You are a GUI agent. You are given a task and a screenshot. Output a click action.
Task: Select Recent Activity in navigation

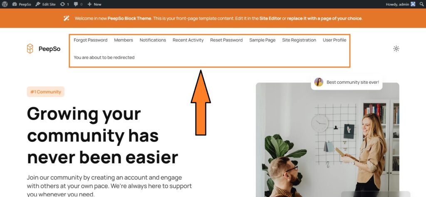click(188, 40)
